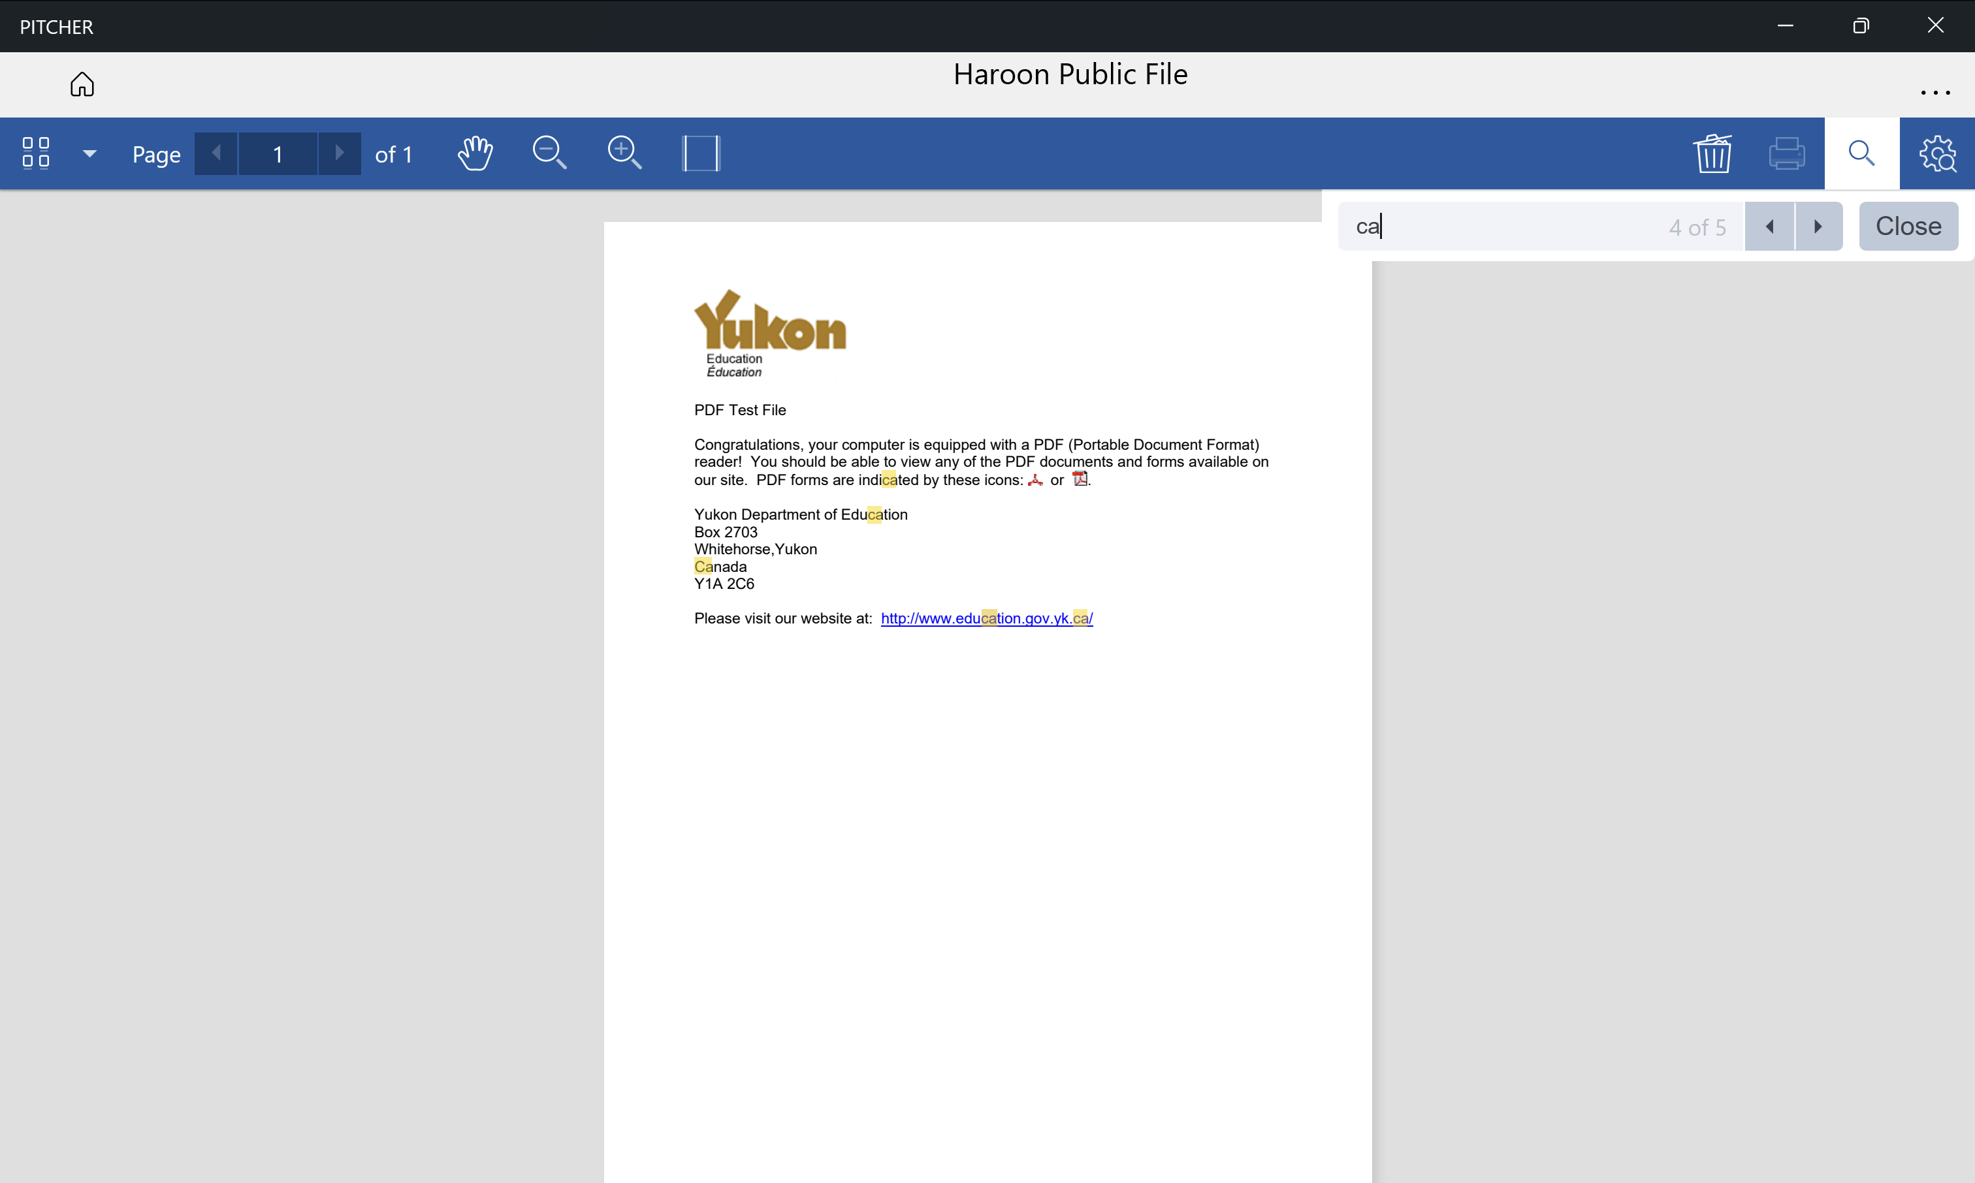Close the search panel
The image size is (1975, 1183).
coord(1908,227)
